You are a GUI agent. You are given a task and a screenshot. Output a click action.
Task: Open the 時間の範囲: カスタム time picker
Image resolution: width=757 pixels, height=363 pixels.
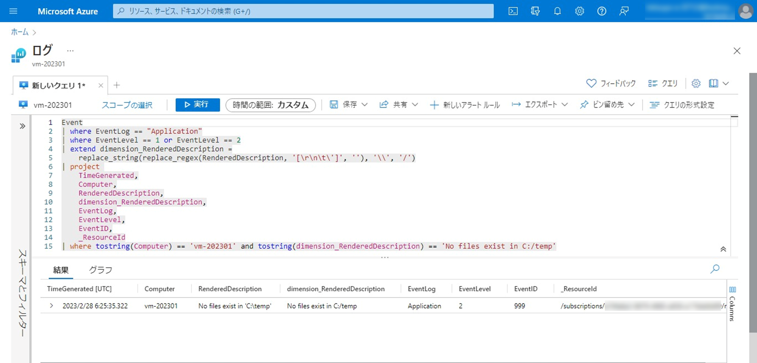click(x=271, y=105)
